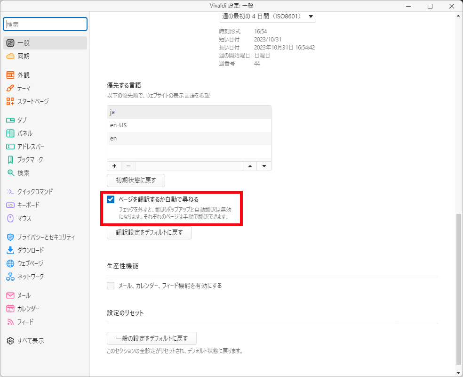This screenshot has height=377, width=463.
Task: Toggle ページを翻訳するか自動で尋ねる checkbox
Action: pyautogui.click(x=111, y=199)
